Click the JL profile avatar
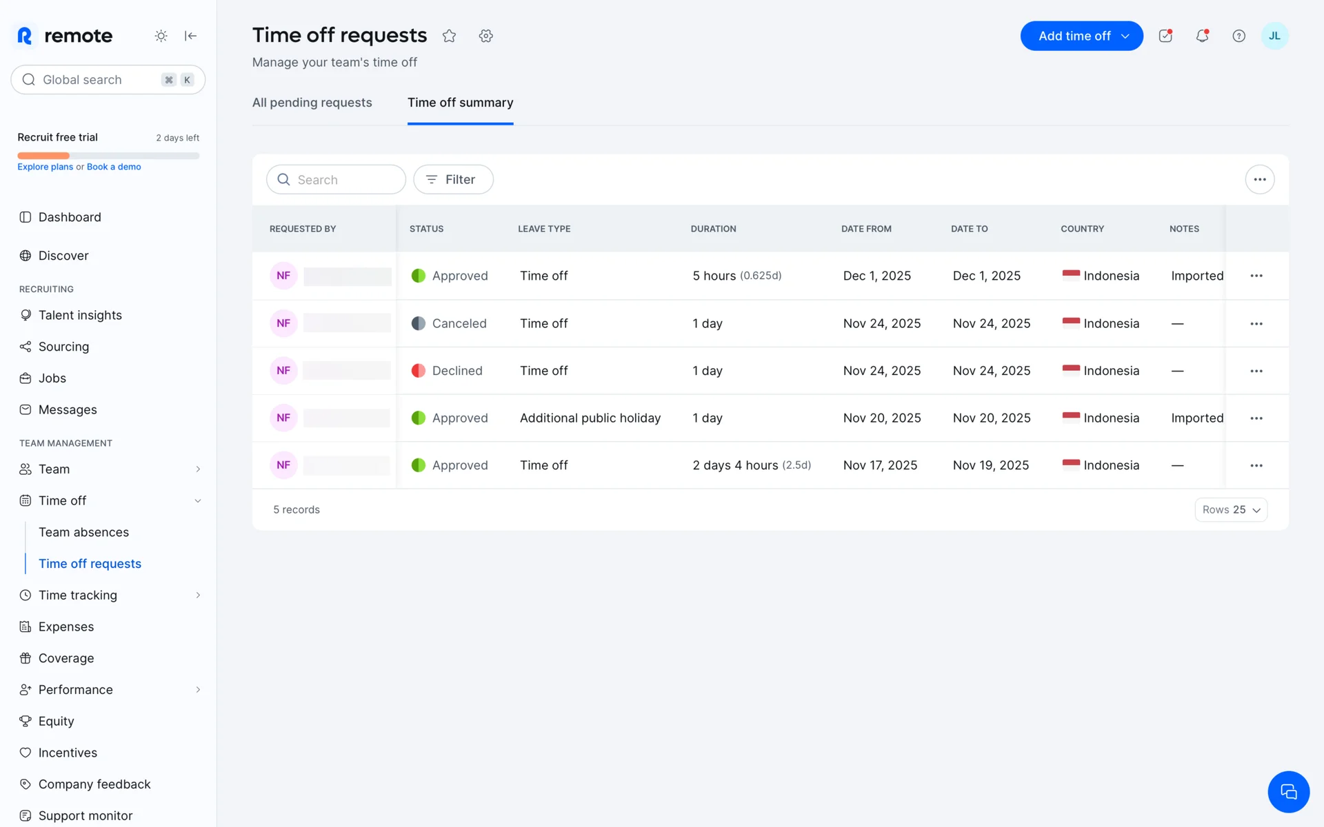This screenshot has height=827, width=1324. click(x=1274, y=36)
